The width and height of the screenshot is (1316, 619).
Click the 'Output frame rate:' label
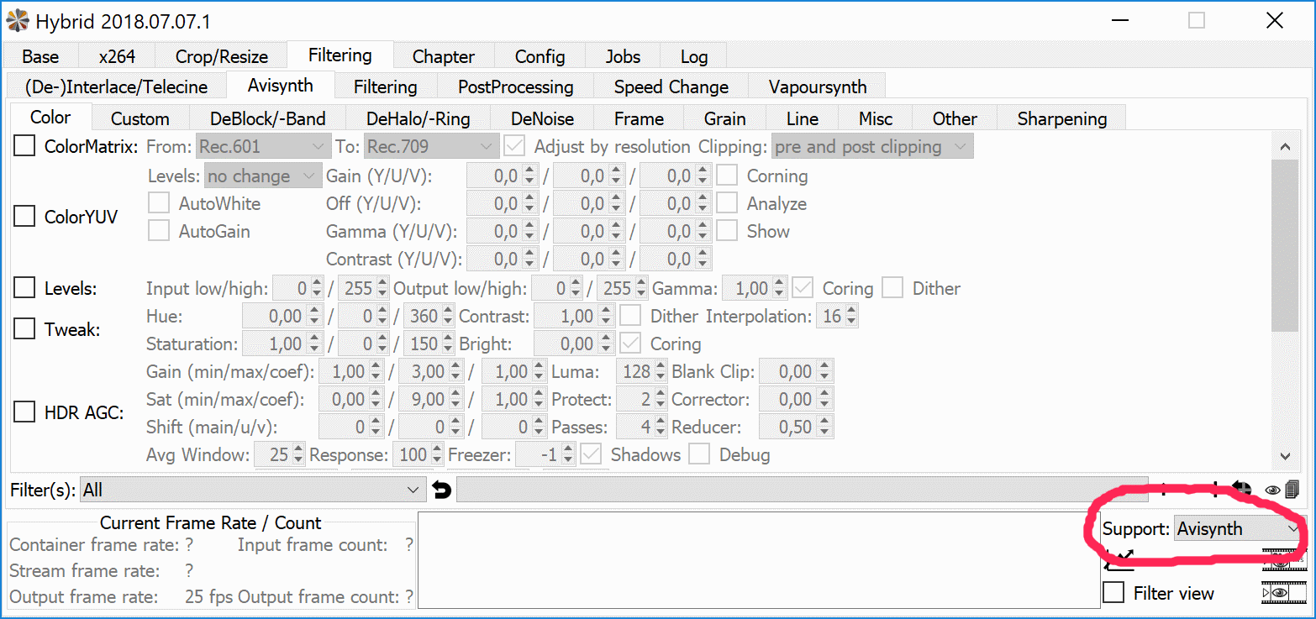coord(83,597)
